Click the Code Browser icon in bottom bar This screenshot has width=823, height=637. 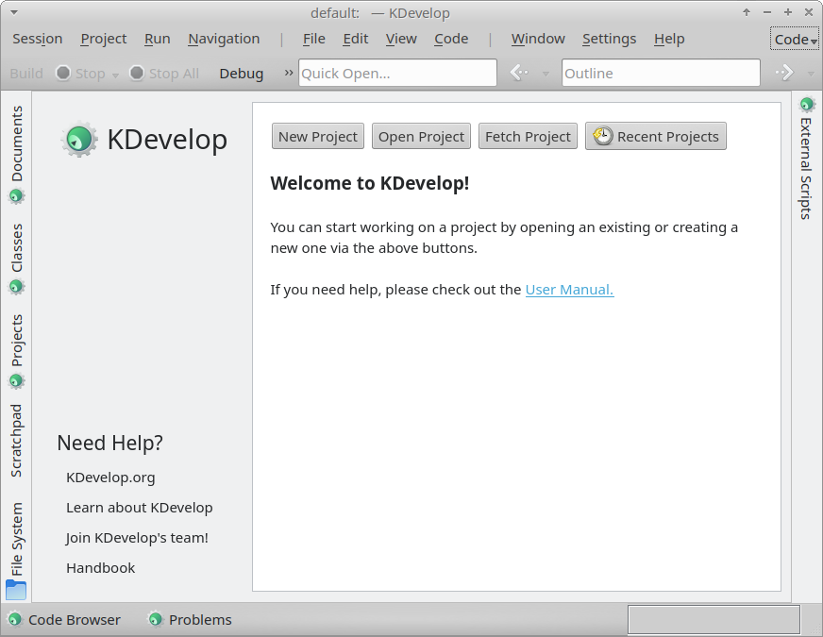[x=15, y=620]
